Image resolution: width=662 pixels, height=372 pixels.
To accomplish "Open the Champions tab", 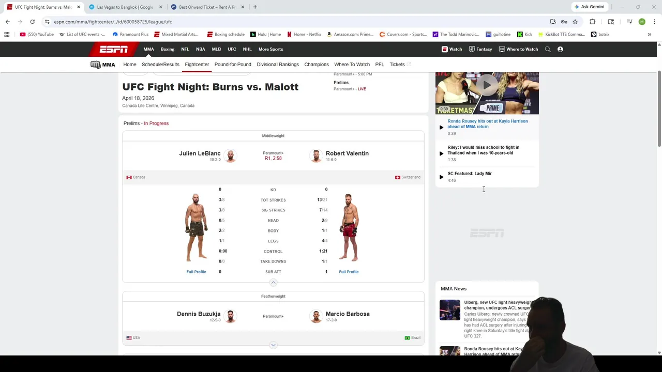I will pos(317,65).
